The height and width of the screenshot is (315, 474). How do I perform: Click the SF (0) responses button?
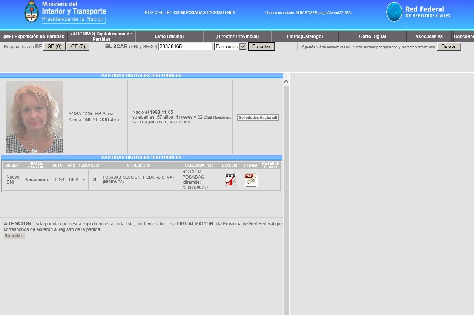click(54, 47)
